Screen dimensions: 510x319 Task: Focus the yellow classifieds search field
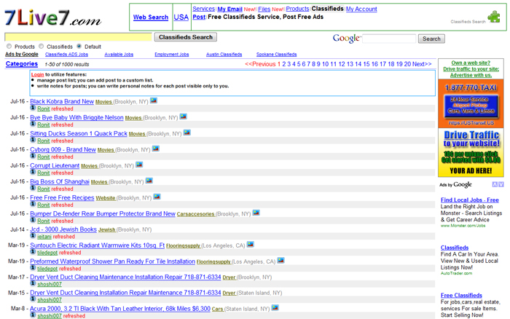[x=78, y=37]
